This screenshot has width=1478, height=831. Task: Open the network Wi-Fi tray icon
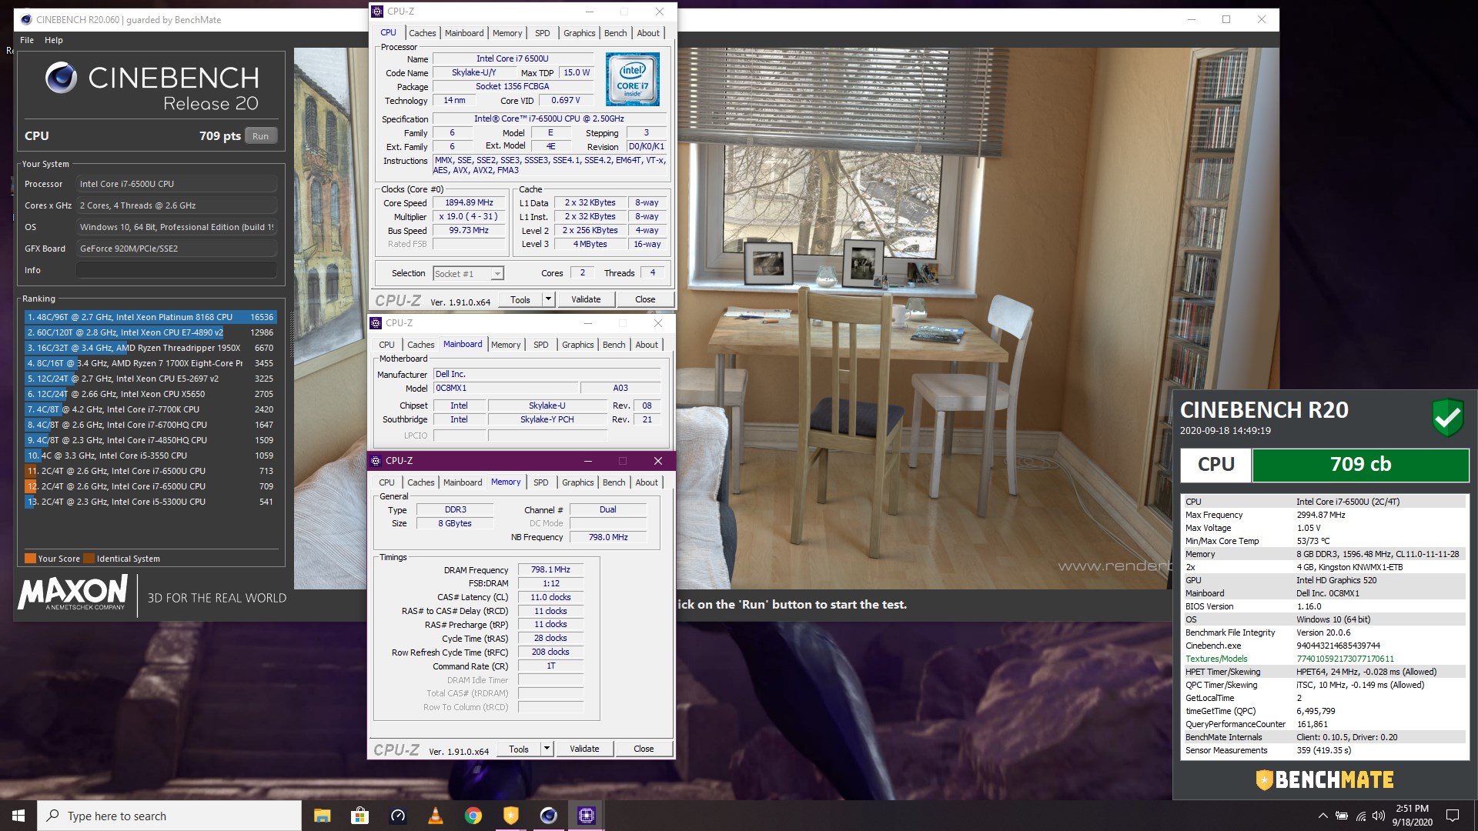pyautogui.click(x=1360, y=816)
